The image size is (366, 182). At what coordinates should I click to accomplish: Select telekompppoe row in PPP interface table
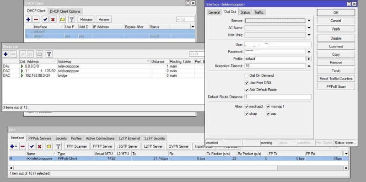point(179,158)
